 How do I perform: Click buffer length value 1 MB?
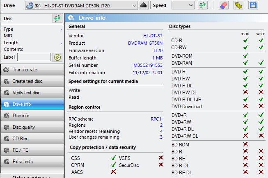pyautogui.click(x=158, y=58)
